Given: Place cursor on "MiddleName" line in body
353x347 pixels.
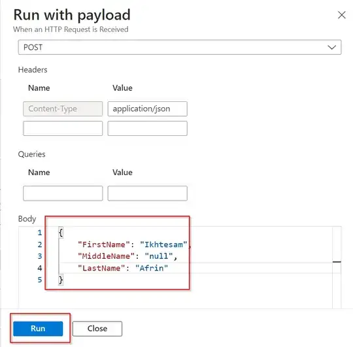Looking at the screenshot, I should [x=127, y=256].
